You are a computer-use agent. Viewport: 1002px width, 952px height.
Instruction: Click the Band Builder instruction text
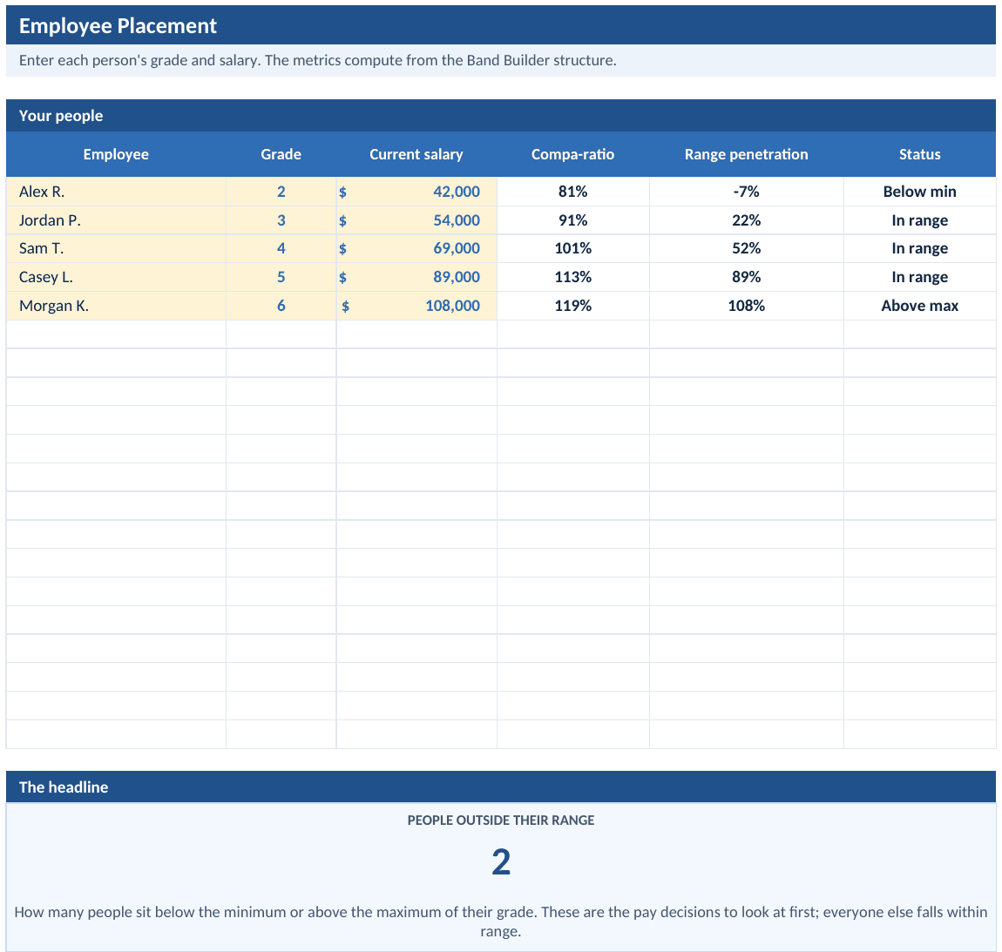tap(318, 61)
